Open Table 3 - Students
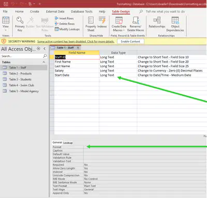Image resolution: width=207 pixels, height=198 pixels. coord(24,79)
